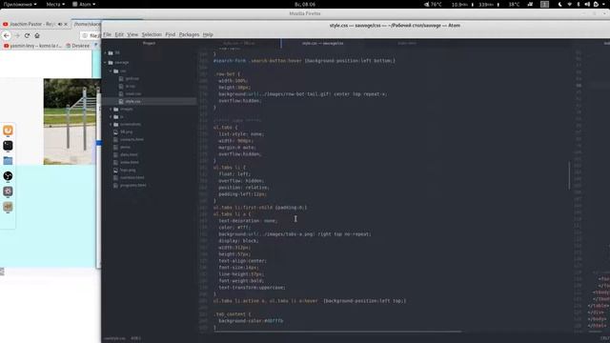
Task: Mute the Joachim Pastor tab audio
Action: pyautogui.click(x=60, y=24)
